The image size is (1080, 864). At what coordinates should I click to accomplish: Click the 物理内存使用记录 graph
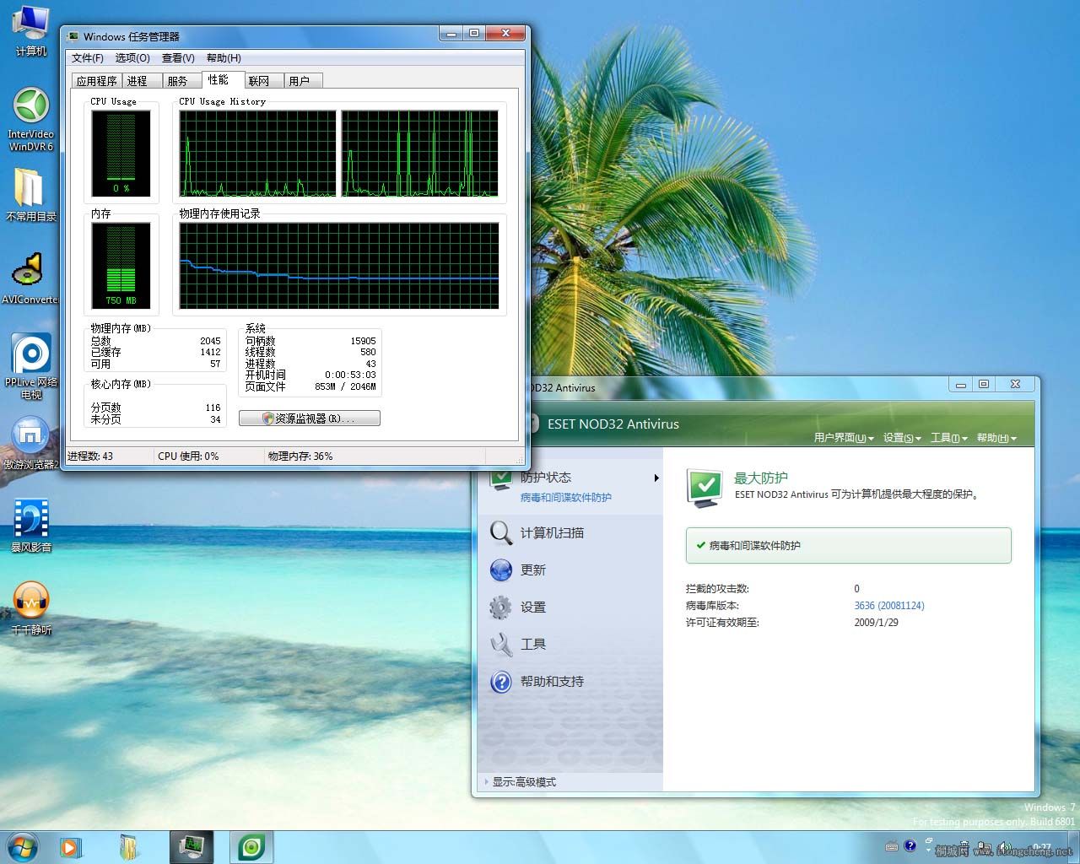click(339, 266)
